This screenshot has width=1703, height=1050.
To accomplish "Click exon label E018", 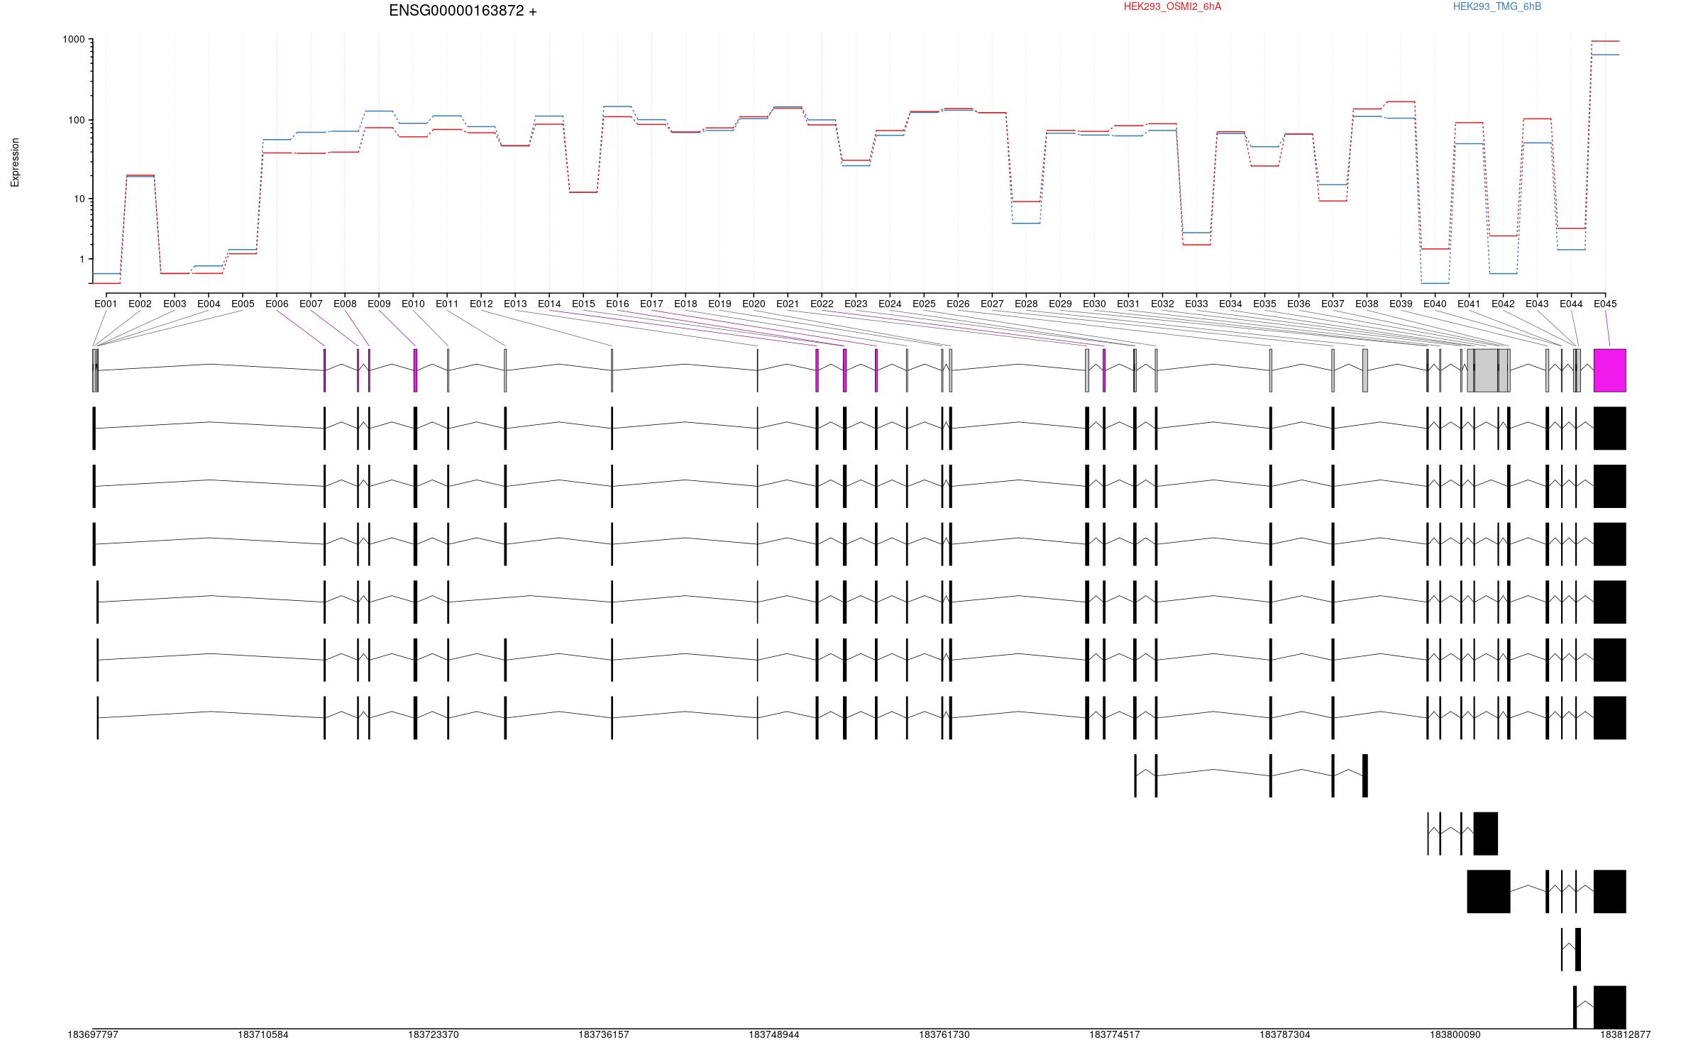I will click(685, 304).
